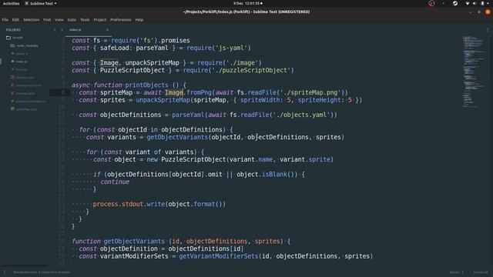The height and width of the screenshot is (277, 493).
Task: Click the node_modules folder icon
Action: pos(12,46)
